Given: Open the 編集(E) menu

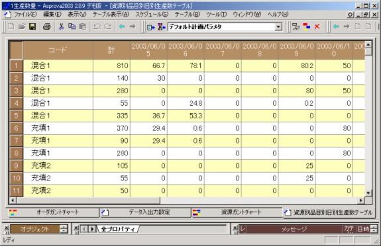Looking at the screenshot, I should tap(52, 15).
